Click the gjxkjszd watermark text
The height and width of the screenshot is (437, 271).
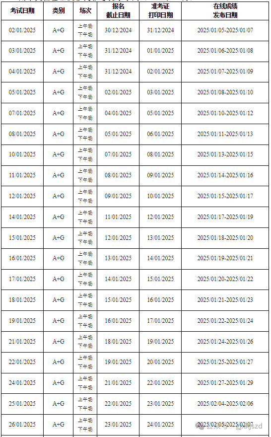click(x=249, y=427)
